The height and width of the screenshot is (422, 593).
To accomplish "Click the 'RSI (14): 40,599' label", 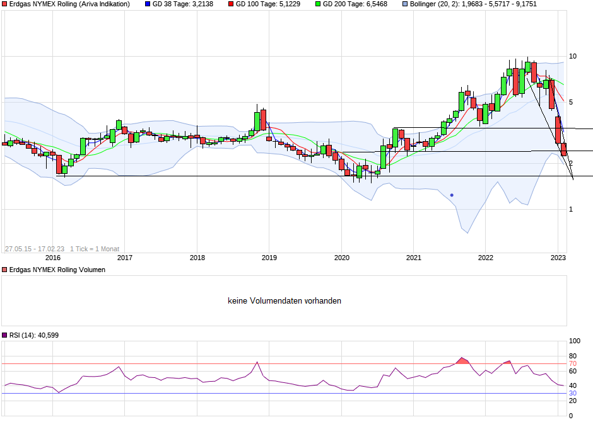I will point(34,335).
